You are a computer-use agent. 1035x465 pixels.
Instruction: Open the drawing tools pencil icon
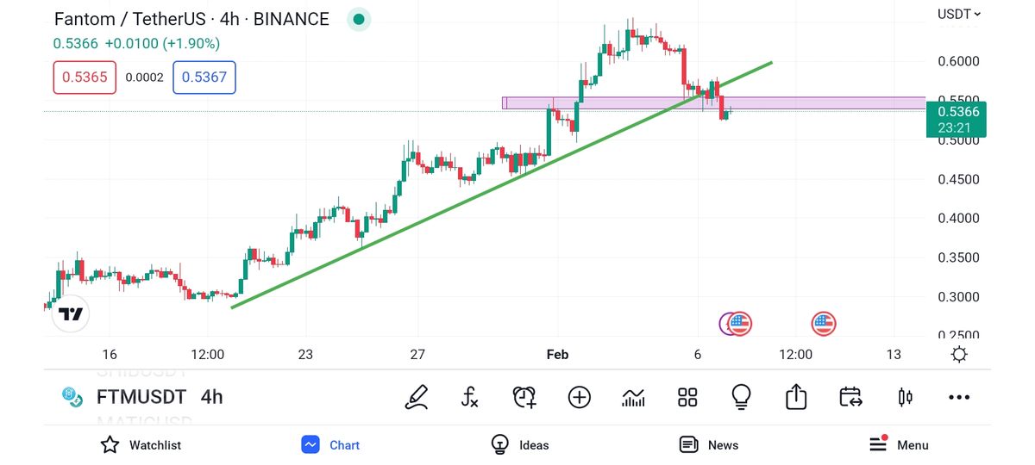click(417, 397)
